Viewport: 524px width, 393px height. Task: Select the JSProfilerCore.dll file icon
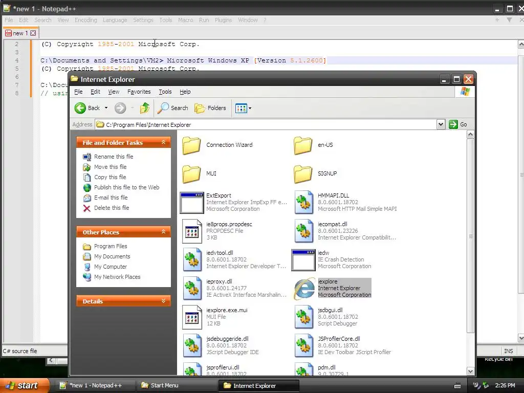pyautogui.click(x=303, y=346)
